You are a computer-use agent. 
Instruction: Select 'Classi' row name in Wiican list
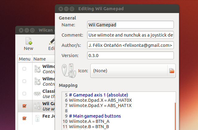click(x=49, y=91)
